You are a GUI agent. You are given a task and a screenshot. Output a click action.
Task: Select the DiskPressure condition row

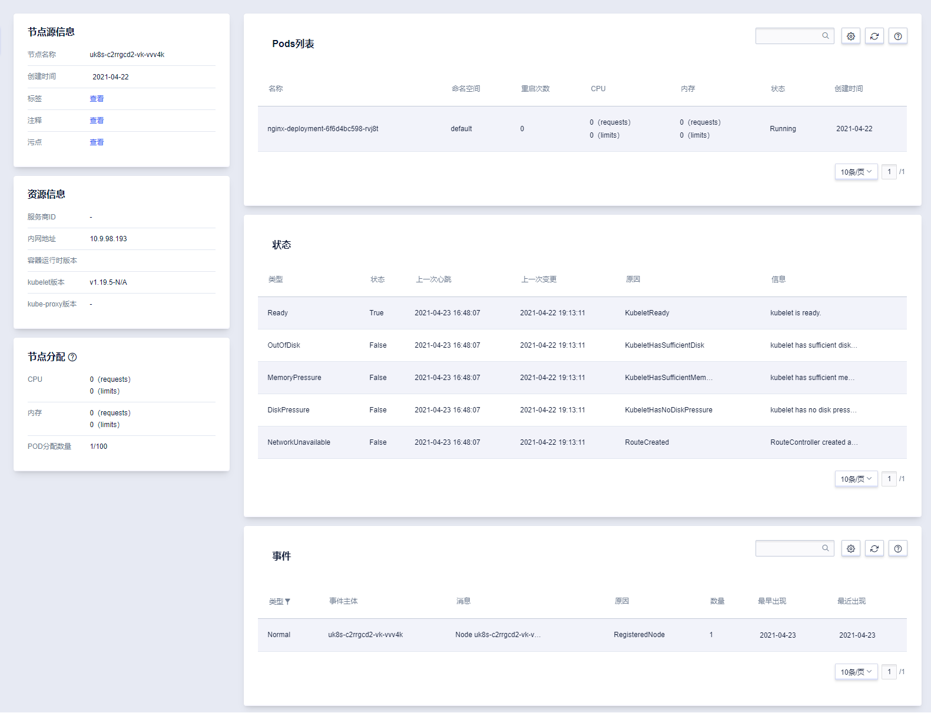[x=582, y=410]
